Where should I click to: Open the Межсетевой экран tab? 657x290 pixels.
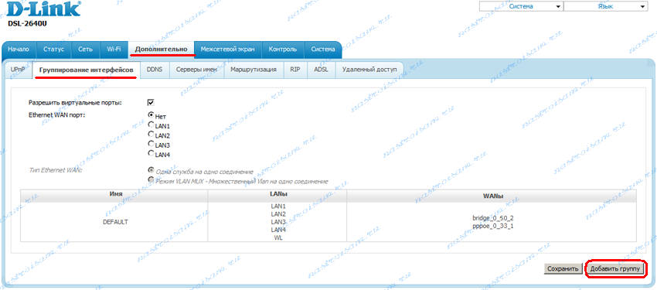tap(227, 49)
